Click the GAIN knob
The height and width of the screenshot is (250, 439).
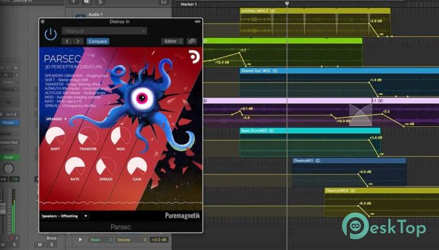tap(137, 167)
